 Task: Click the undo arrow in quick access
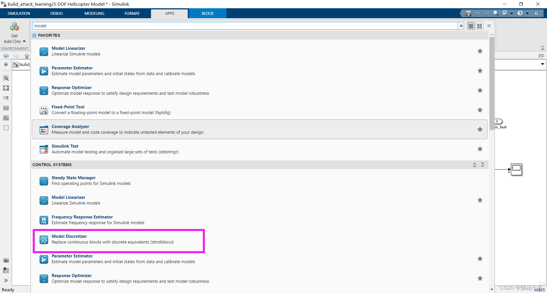point(477,13)
